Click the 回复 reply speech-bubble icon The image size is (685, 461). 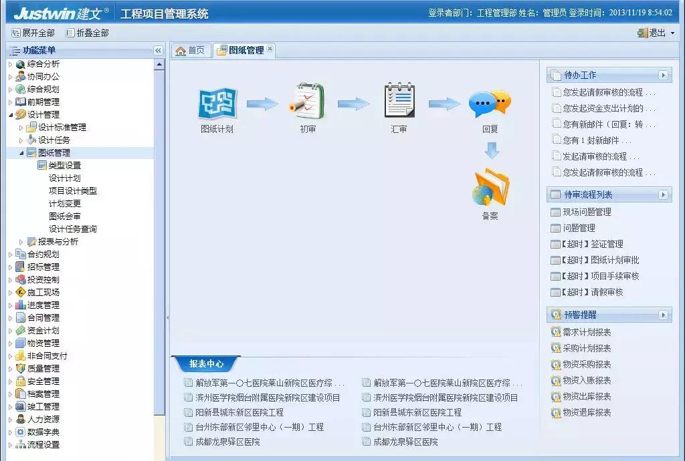tap(490, 102)
